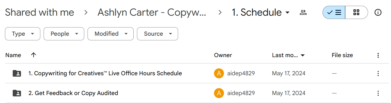
Task: Switch to grid layout view
Action: point(356,12)
